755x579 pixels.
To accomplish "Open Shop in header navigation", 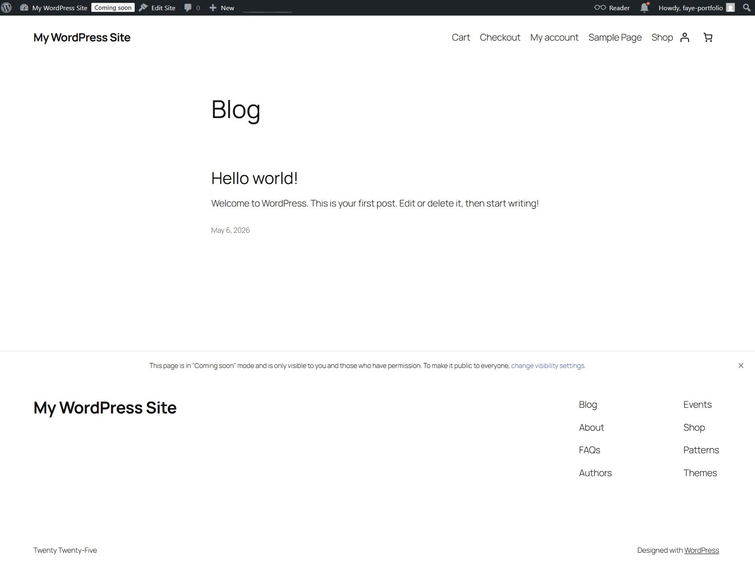I will [x=662, y=37].
